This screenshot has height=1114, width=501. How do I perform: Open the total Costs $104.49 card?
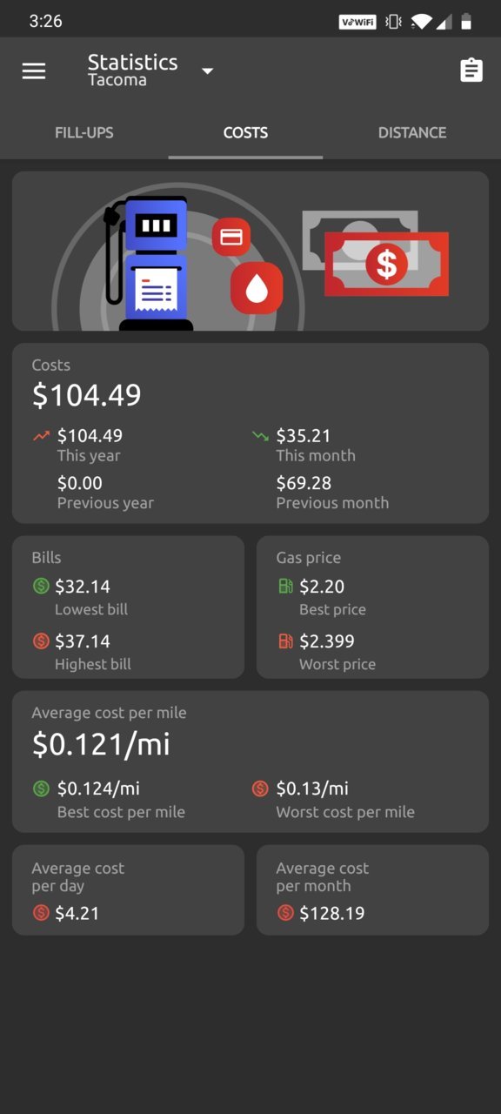(x=250, y=433)
